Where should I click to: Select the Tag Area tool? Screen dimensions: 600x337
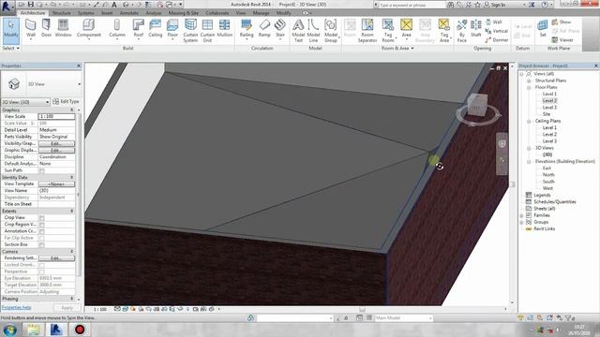tap(443, 31)
